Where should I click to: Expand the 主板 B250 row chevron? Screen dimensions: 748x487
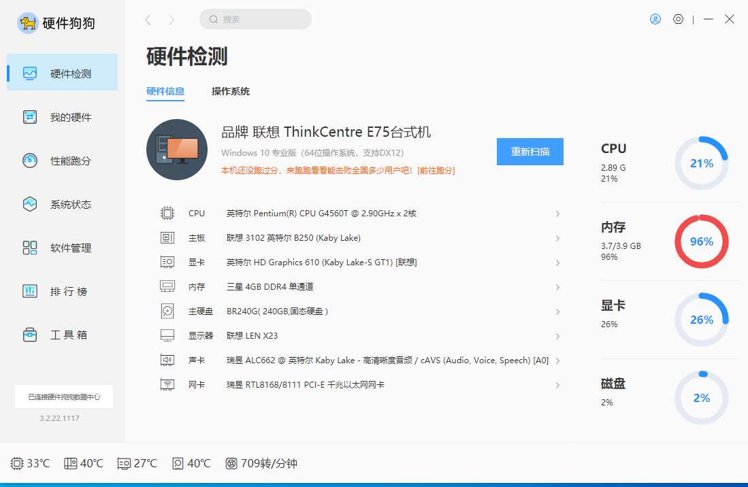557,238
